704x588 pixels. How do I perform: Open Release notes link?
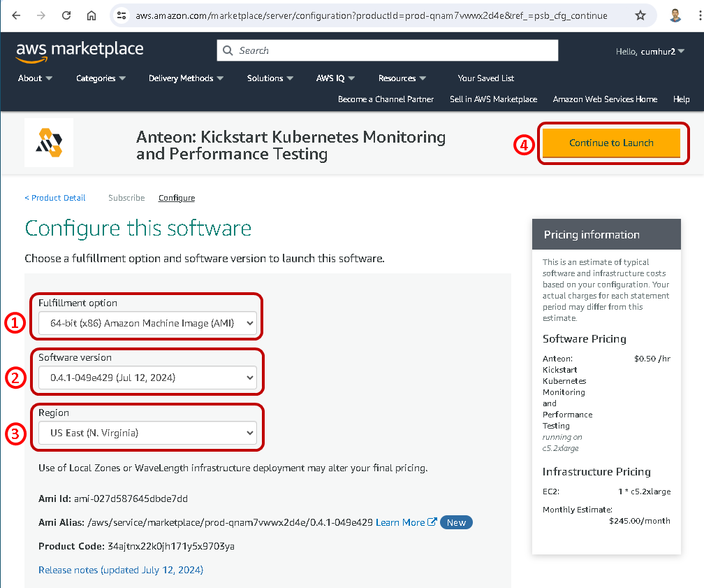click(121, 570)
